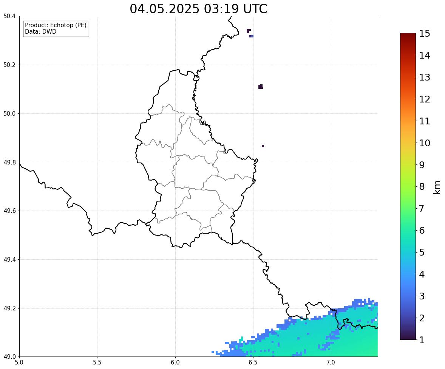The image size is (445, 369).
Task: Click the colorbar tick label "3"
Action: pos(422,296)
